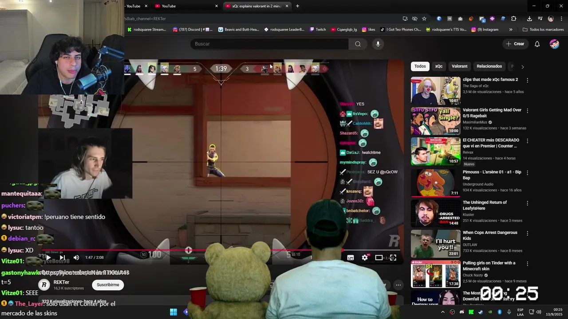
Task: Bookmark this page with star icon
Action: coord(424,19)
